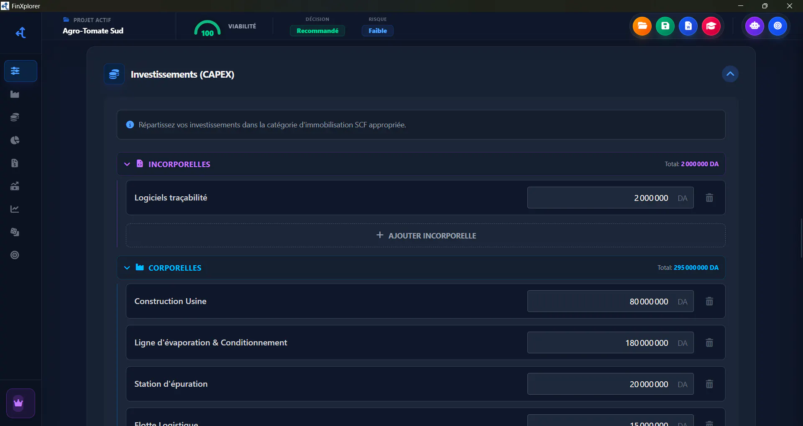
Task: Click the info icon in the SCF hint
Action: click(x=130, y=125)
